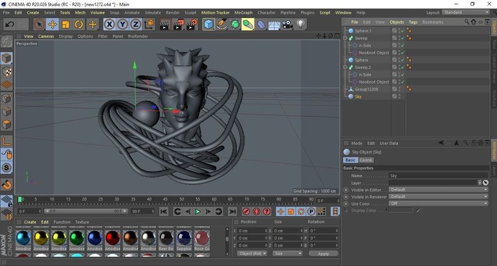This screenshot has width=497, height=266.
Task: Toggle Sphere.1 enable checkmark
Action: coord(403,31)
